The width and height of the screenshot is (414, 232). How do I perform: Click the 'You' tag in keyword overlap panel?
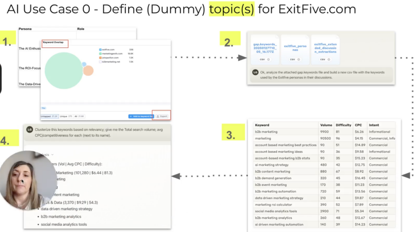(x=44, y=108)
